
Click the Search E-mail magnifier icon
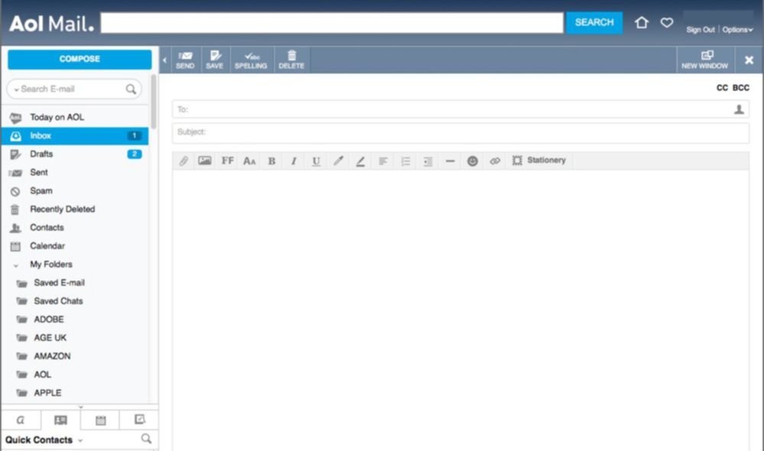(131, 89)
